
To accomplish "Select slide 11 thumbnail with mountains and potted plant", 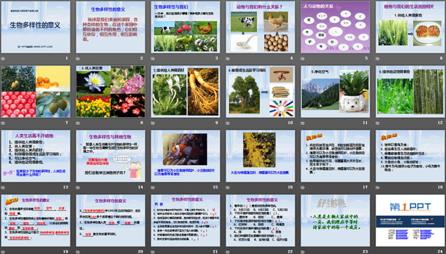I will point(335,92).
